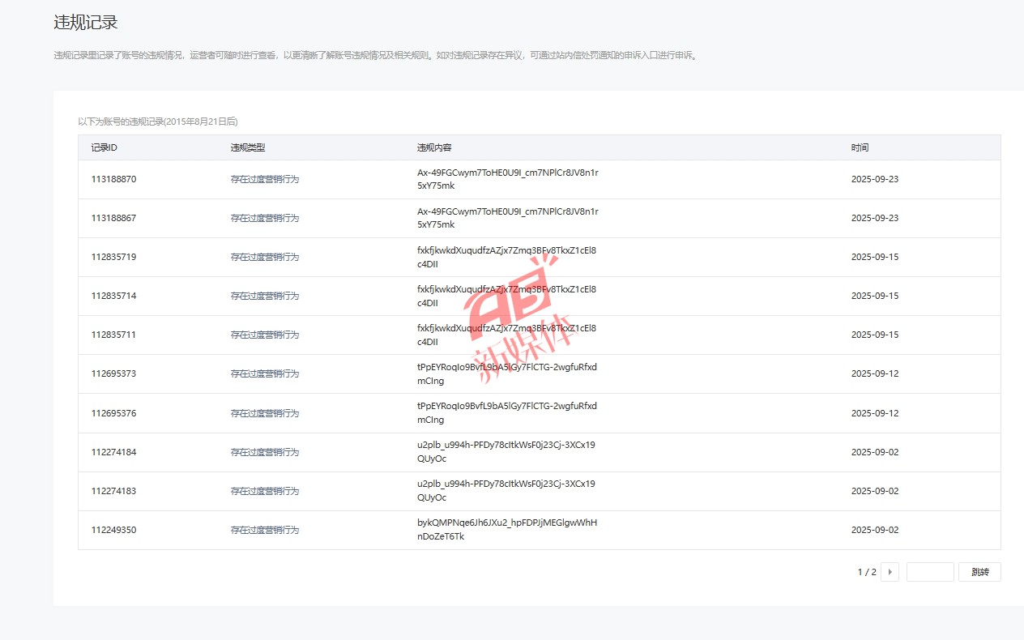The width and height of the screenshot is (1024, 640).
Task: Go to the next page of records
Action: coord(890,572)
